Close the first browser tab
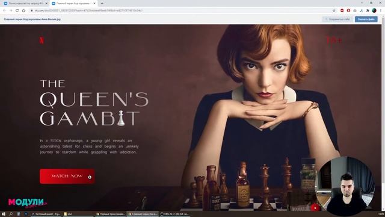385x217 pixels. (46, 4)
